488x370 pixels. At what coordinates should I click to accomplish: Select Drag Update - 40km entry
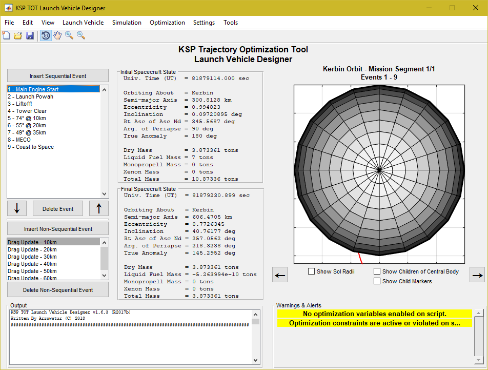53,264
